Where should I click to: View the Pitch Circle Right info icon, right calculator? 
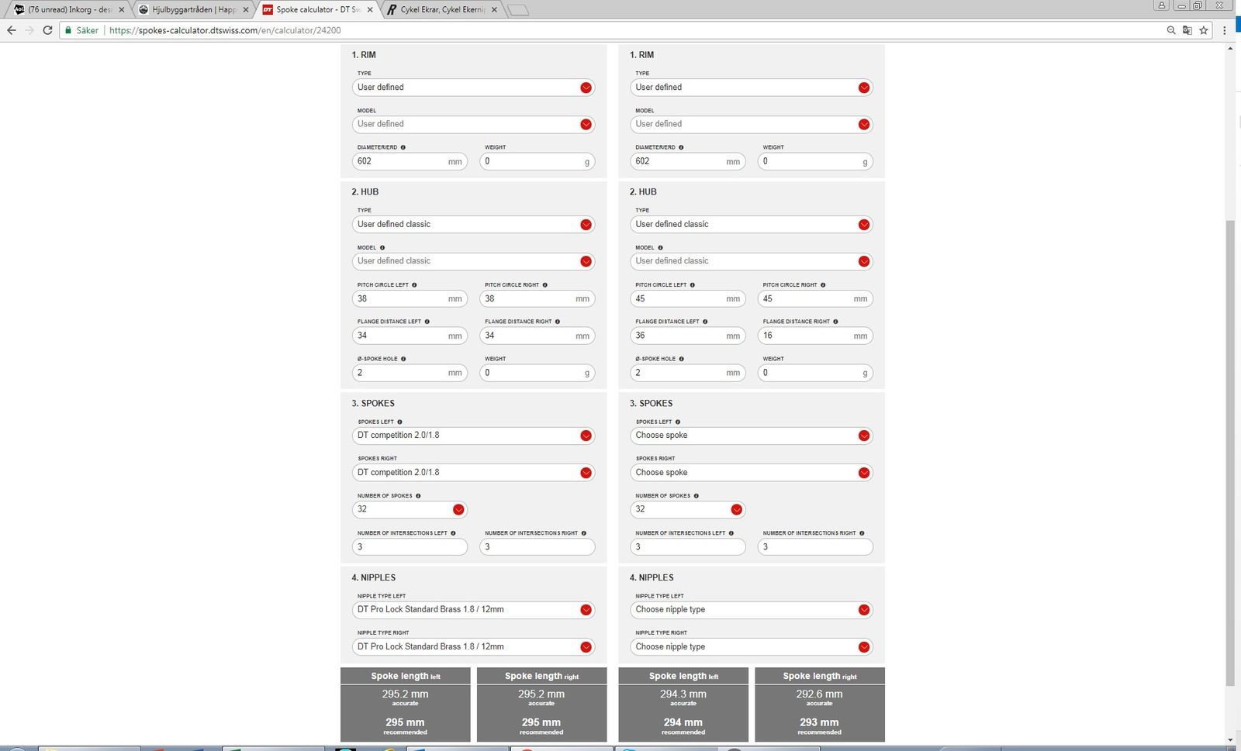(x=823, y=285)
